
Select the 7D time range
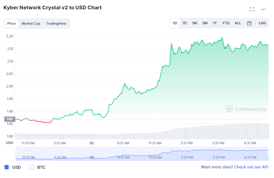(184, 23)
